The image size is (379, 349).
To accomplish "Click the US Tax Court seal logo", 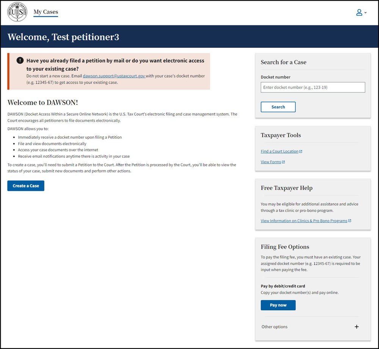I will [x=17, y=12].
